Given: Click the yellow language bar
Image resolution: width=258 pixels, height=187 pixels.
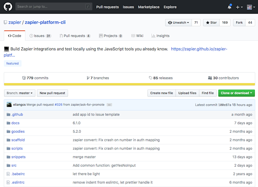Looking at the screenshot, I should (129, 84).
